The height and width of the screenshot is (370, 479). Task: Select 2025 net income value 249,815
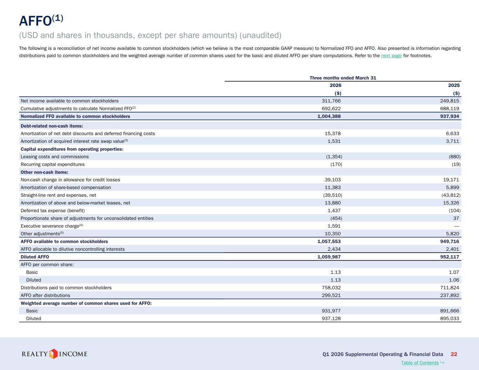450,101
